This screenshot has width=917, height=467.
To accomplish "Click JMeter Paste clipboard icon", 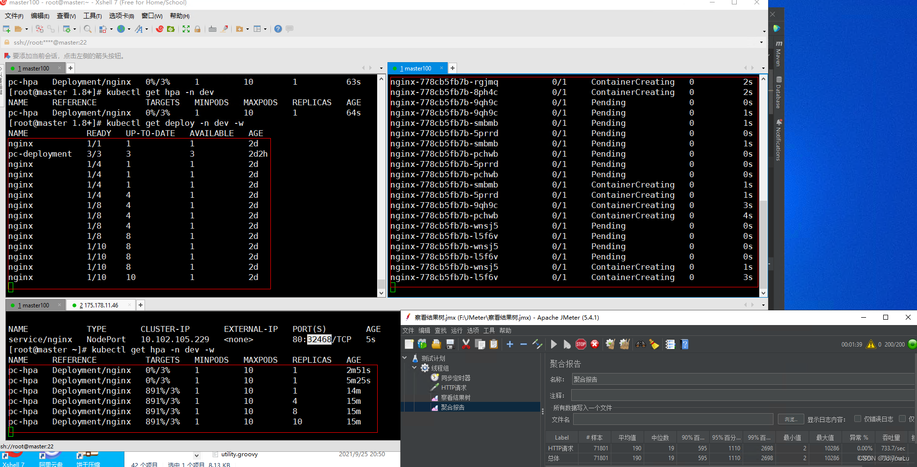I will [x=494, y=344].
